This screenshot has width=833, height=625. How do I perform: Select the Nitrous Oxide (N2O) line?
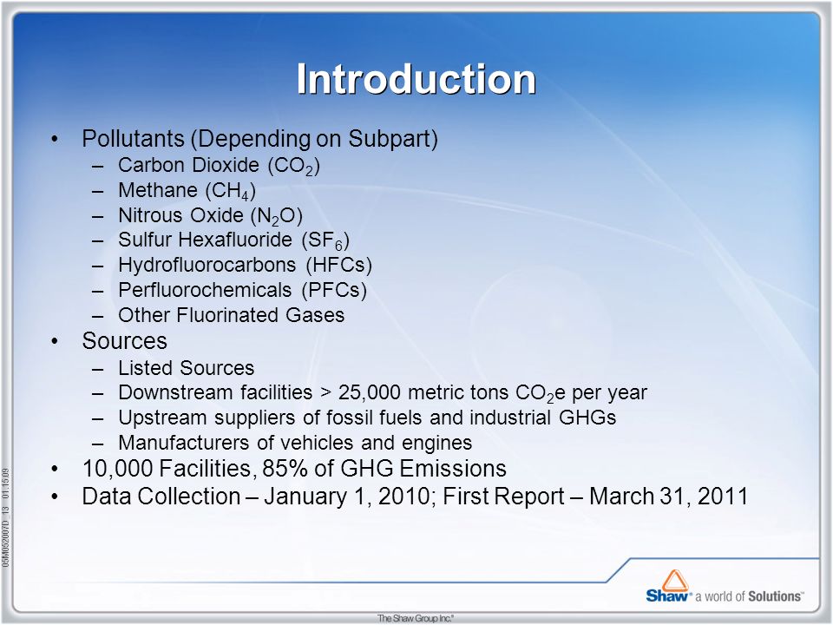(x=210, y=216)
